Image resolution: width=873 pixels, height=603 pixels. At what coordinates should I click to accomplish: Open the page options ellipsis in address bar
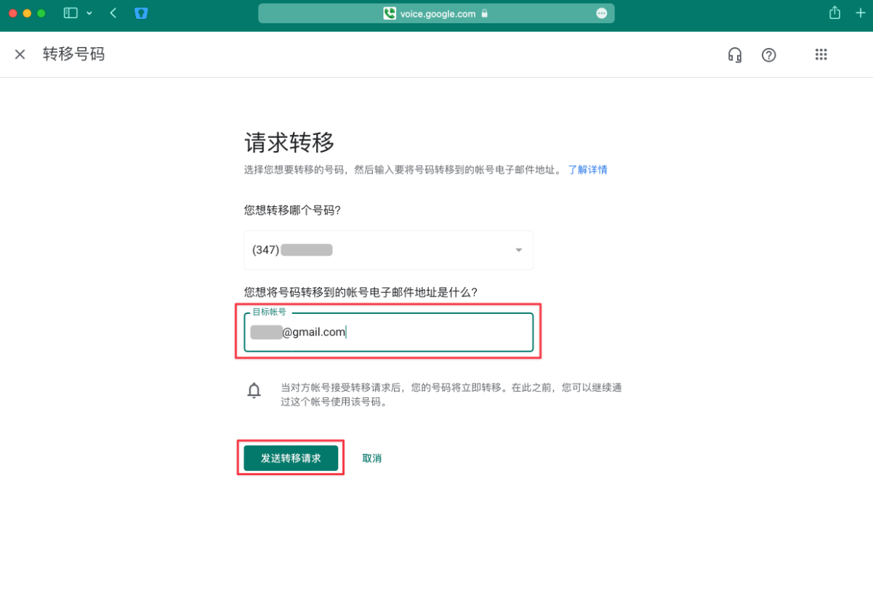pyautogui.click(x=601, y=13)
